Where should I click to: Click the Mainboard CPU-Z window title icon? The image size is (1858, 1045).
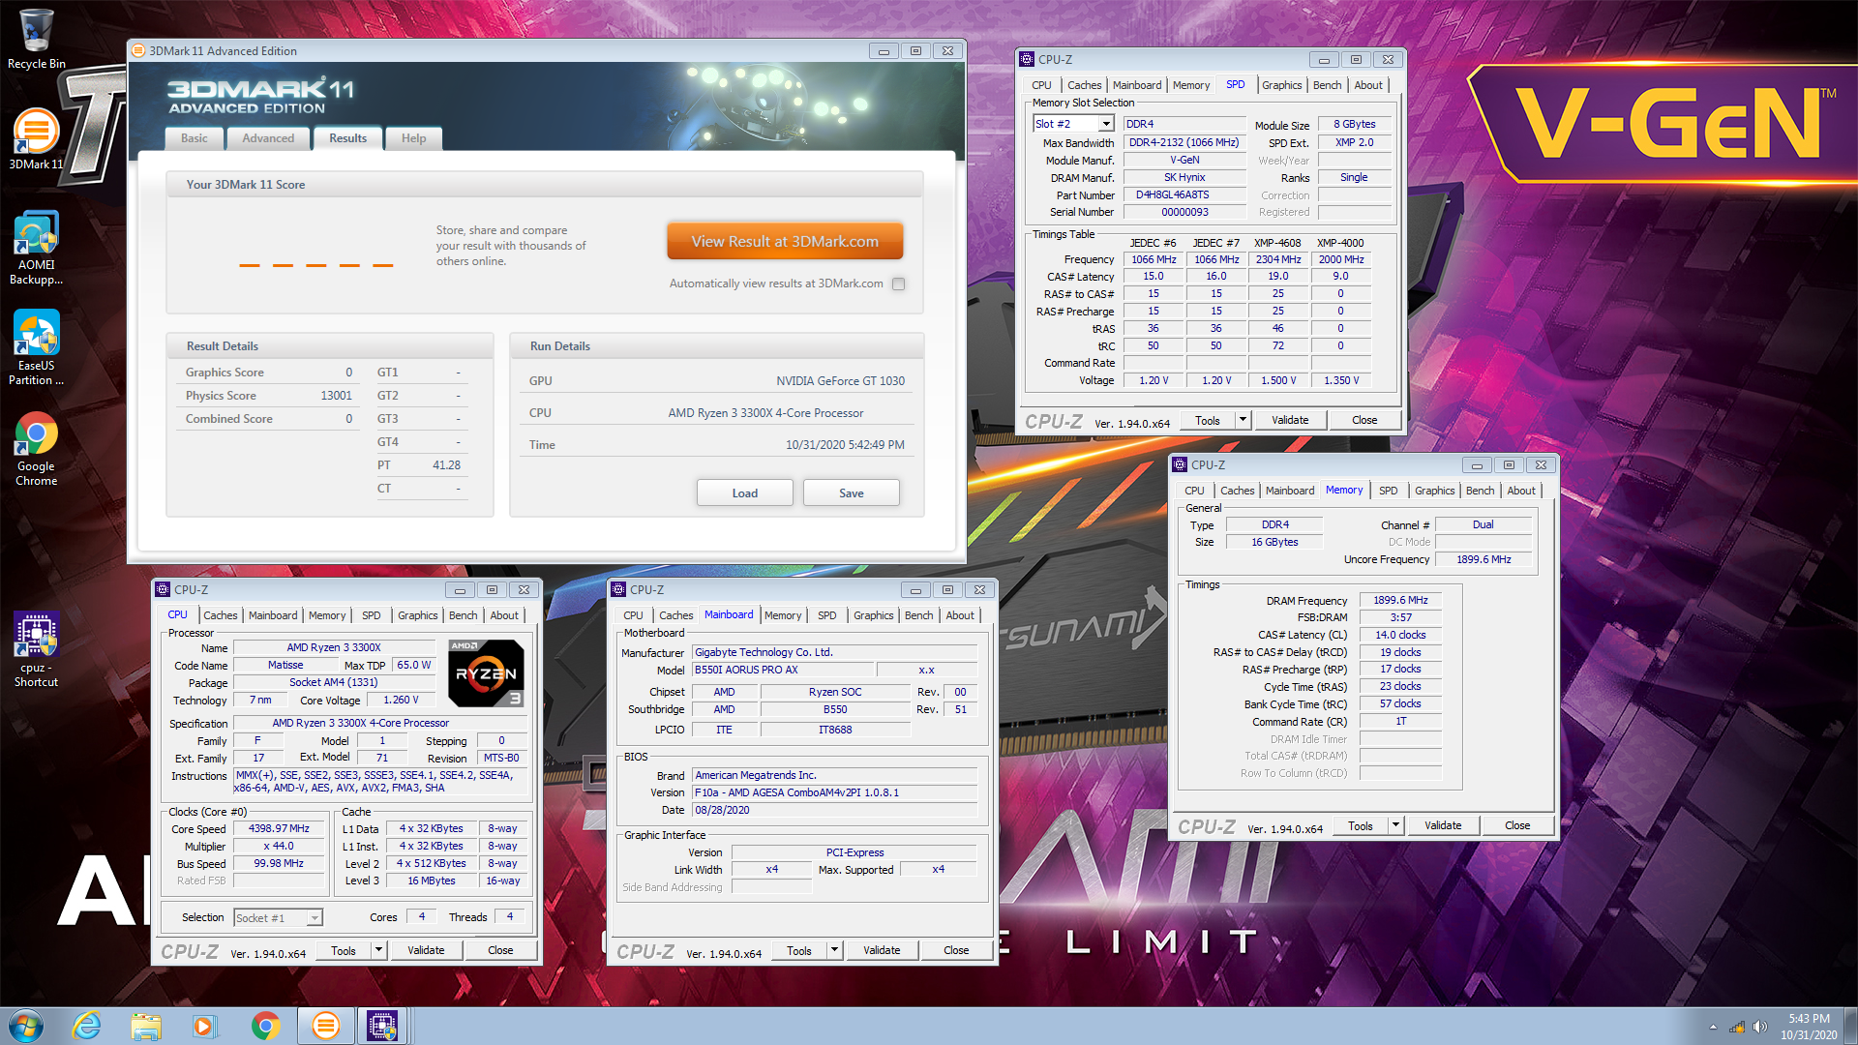618,589
